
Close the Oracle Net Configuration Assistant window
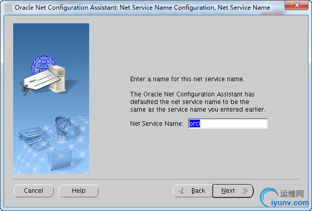click(x=296, y=5)
